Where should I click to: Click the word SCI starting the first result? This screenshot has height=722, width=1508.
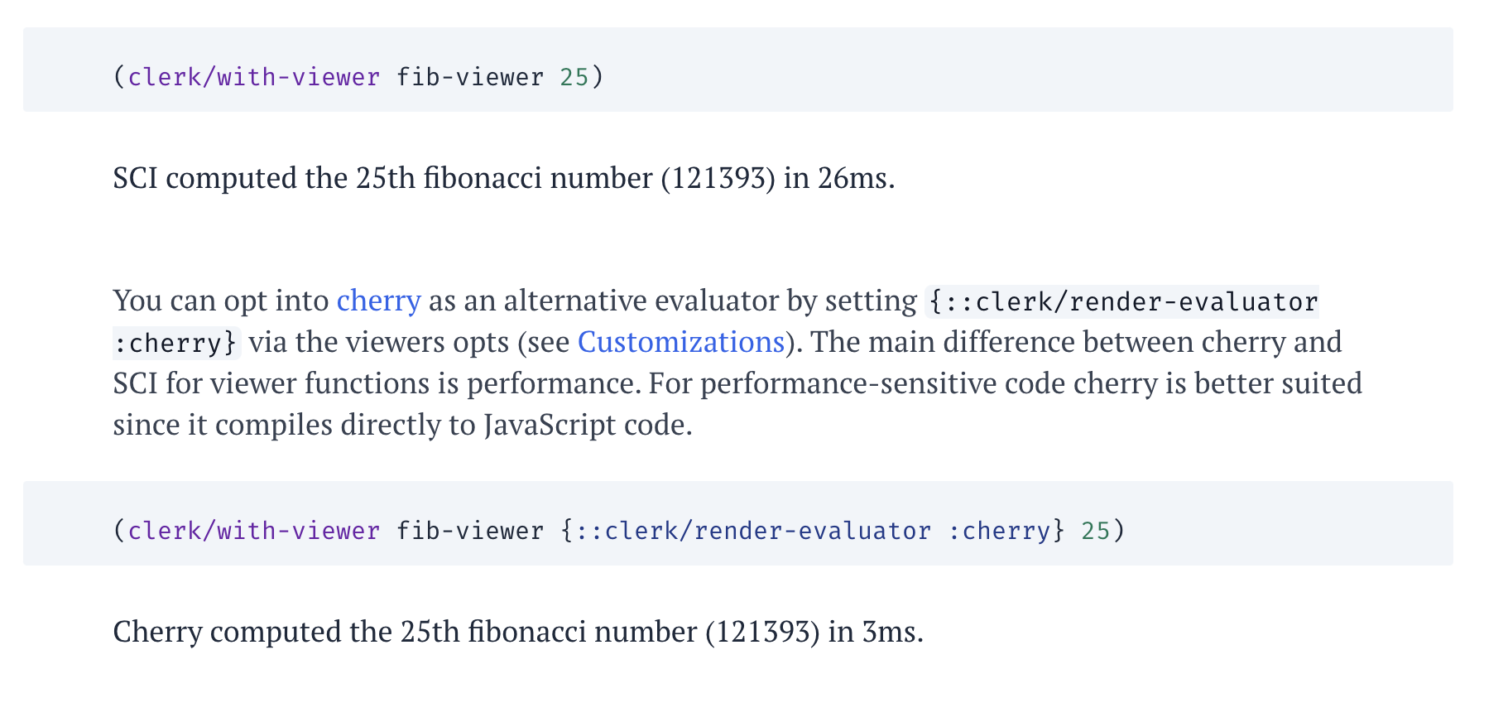pos(135,178)
